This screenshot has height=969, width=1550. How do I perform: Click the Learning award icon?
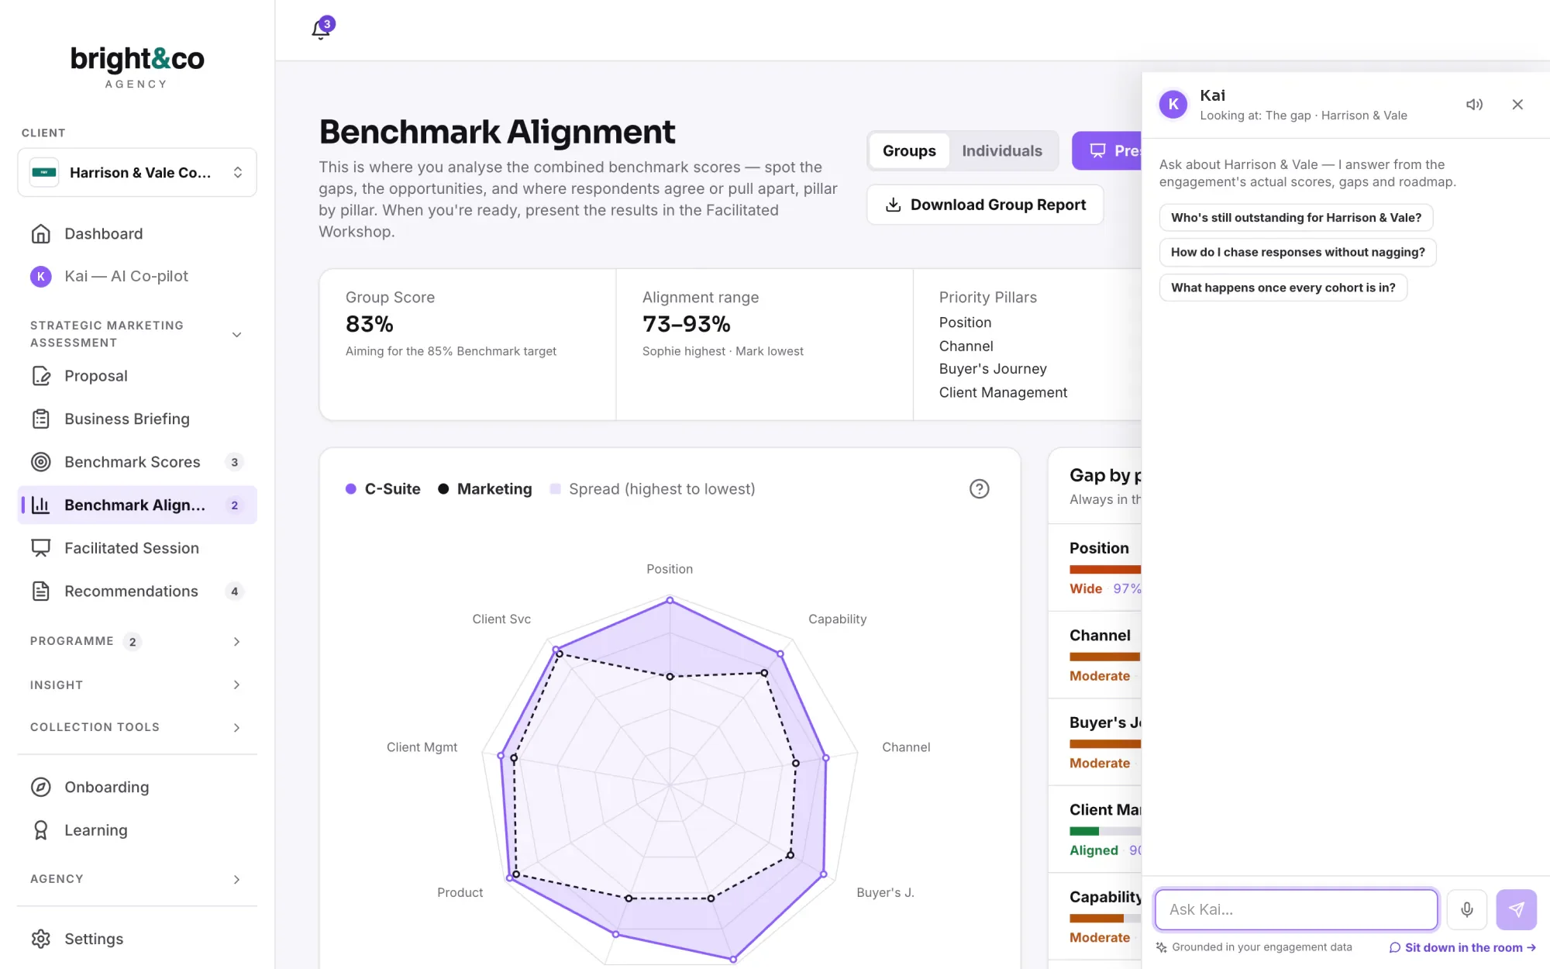[x=41, y=830]
